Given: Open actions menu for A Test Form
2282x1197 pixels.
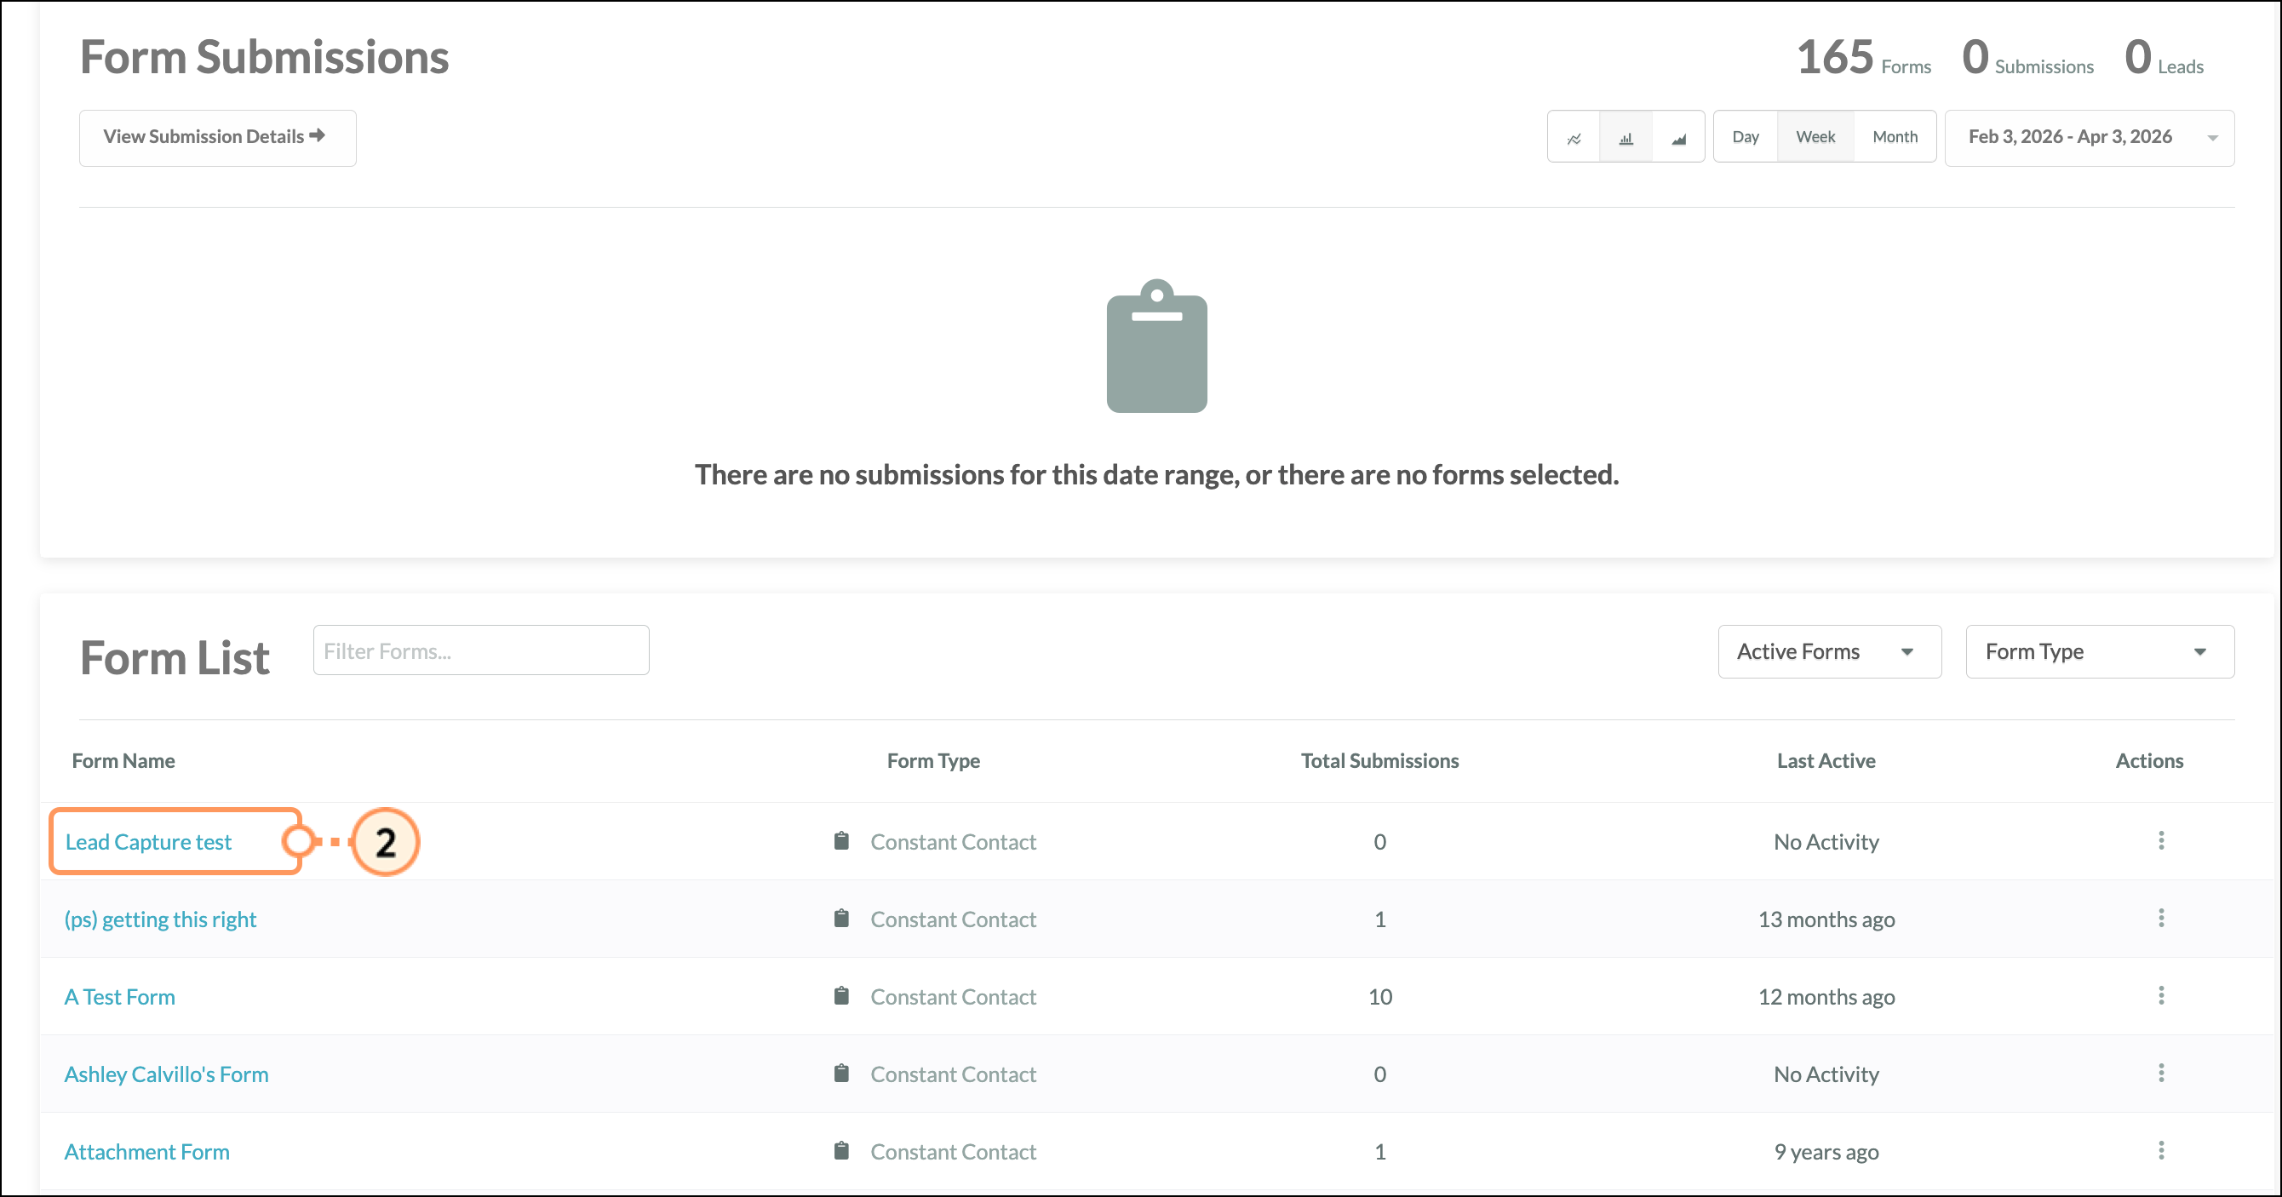Looking at the screenshot, I should pyautogui.click(x=2160, y=995).
